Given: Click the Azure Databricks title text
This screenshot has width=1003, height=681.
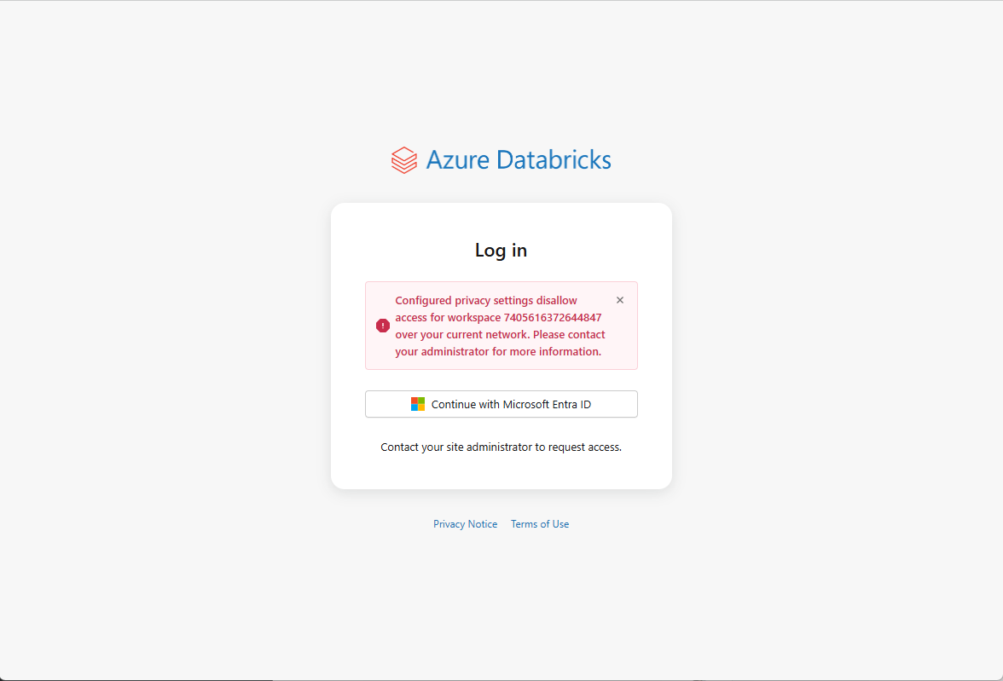Looking at the screenshot, I should click(x=518, y=160).
